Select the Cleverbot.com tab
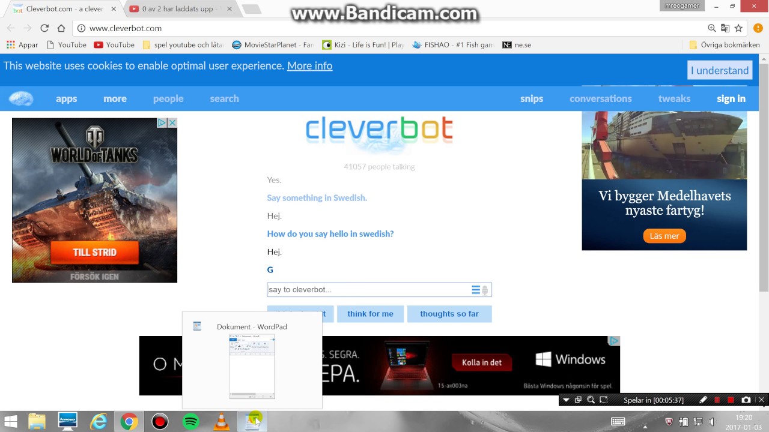This screenshot has width=769, height=432. point(63,9)
